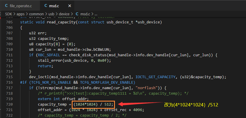
Task: Click 'extern int offset_addr;' line
Action: pos(63,99)
